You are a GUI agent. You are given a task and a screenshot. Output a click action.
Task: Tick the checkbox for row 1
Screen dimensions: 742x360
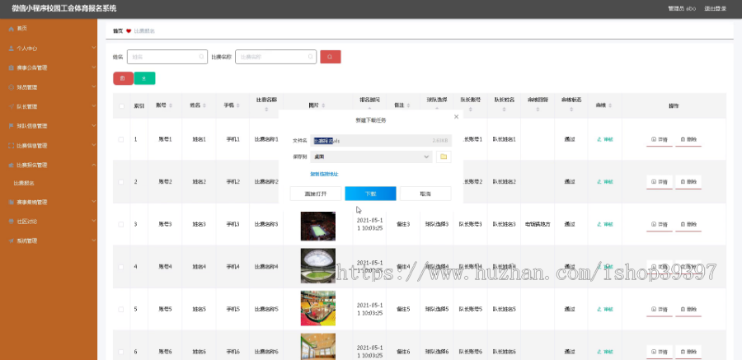click(121, 139)
